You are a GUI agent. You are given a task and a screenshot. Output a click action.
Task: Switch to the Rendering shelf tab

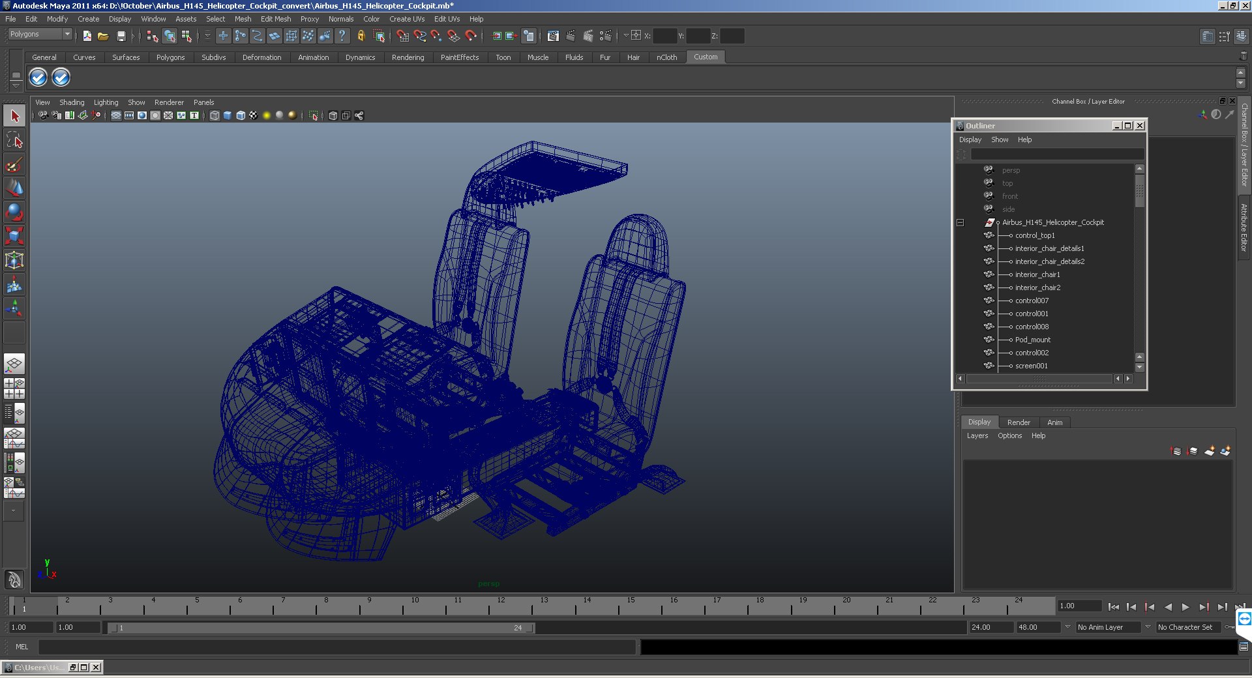point(408,57)
